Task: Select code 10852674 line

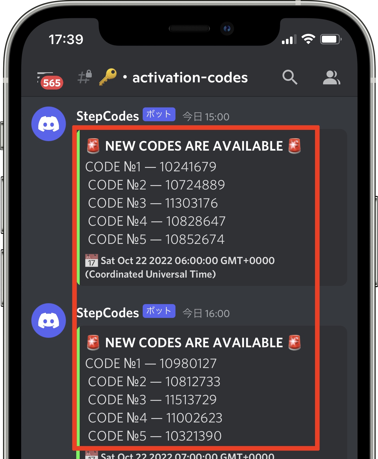Action: (156, 239)
